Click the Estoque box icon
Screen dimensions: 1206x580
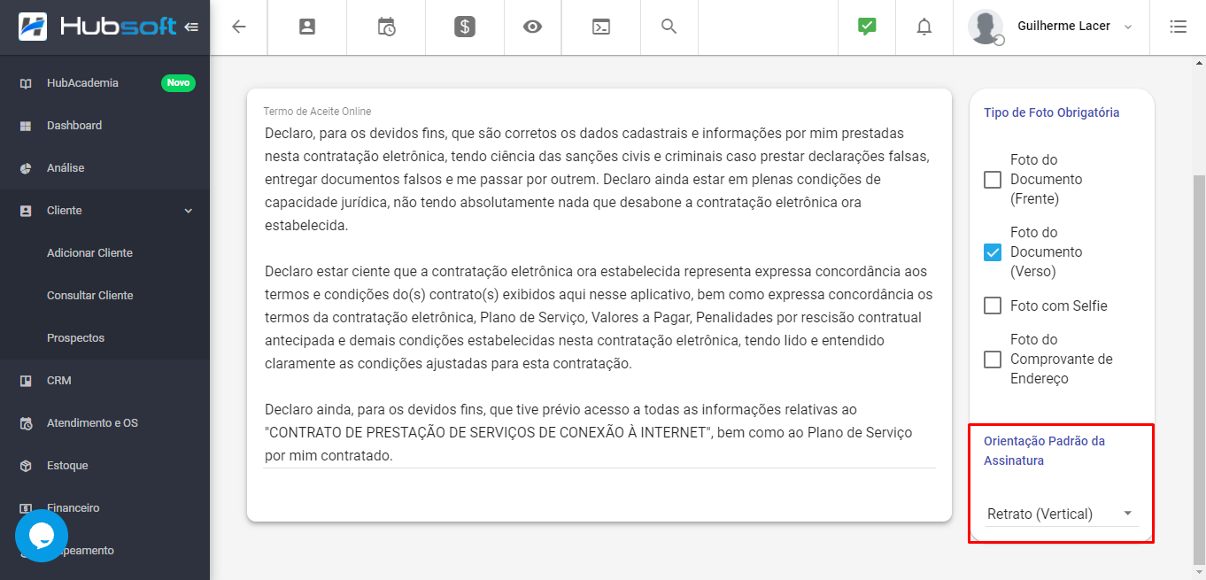(x=26, y=466)
